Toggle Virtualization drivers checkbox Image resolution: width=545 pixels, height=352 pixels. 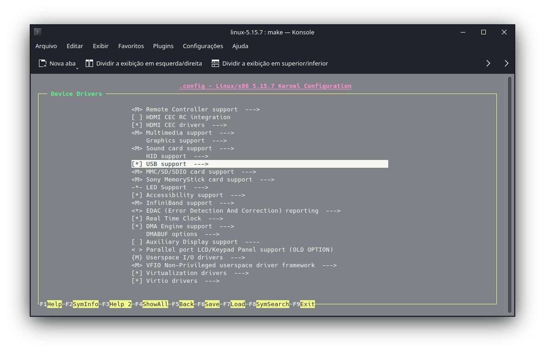pos(137,273)
